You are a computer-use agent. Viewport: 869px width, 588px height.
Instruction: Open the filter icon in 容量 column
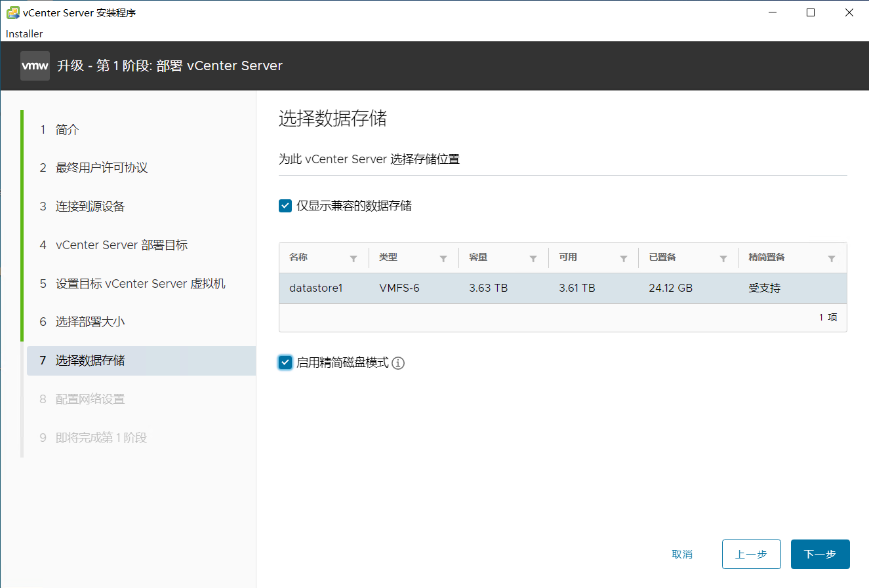tap(533, 259)
